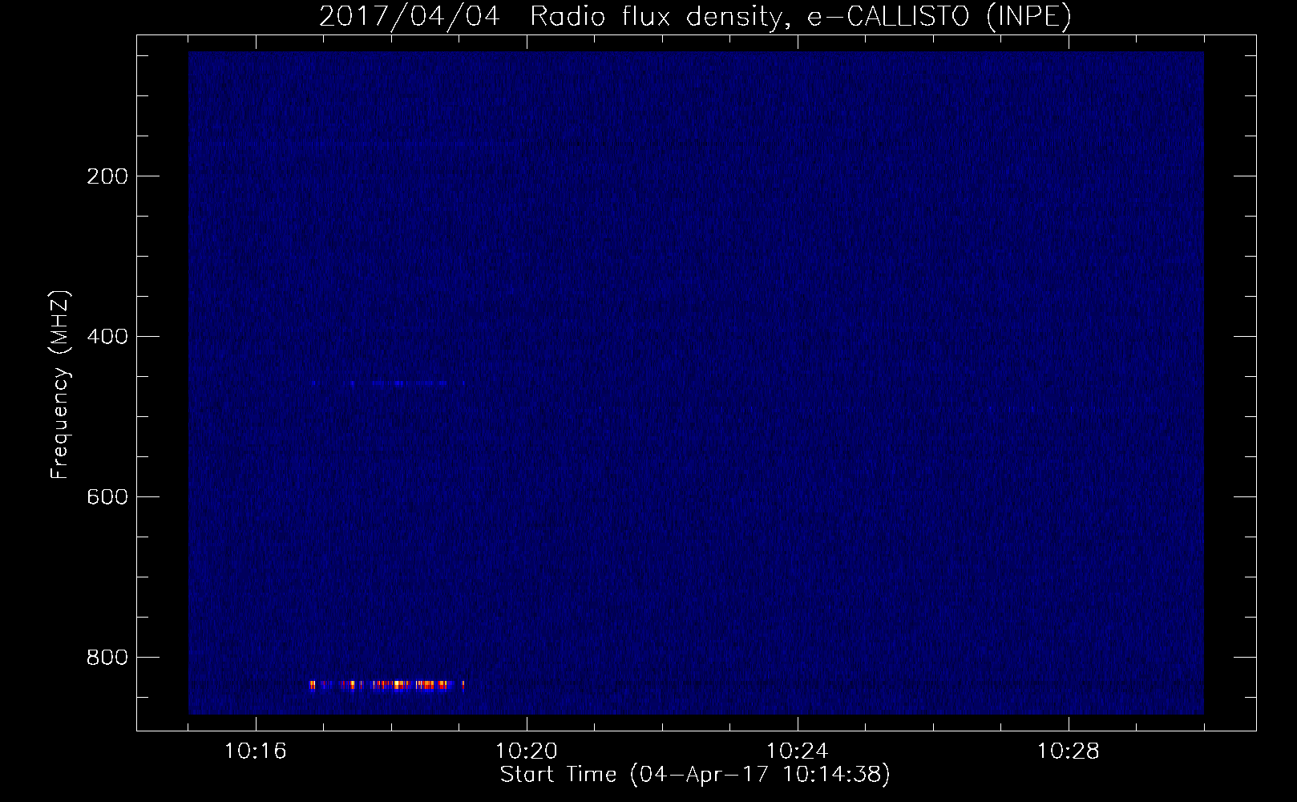The image size is (1297, 802).
Task: Click the 10:28 time tick label
Action: 1068,751
